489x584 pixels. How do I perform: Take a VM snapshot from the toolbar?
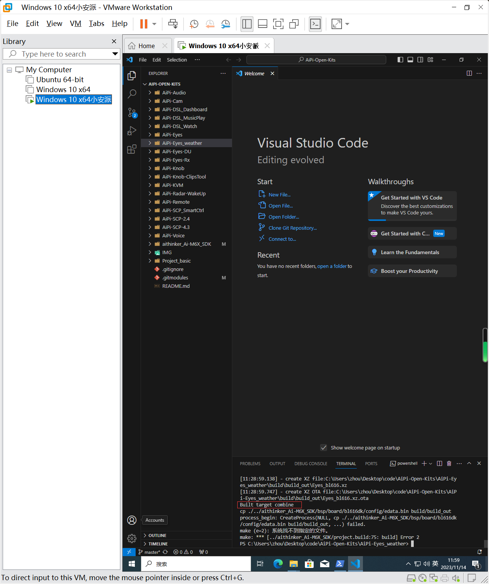pos(194,24)
